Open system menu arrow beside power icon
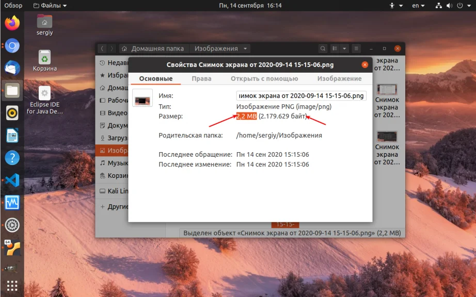Image resolution: width=476 pixels, height=297 pixels. (x=470, y=6)
